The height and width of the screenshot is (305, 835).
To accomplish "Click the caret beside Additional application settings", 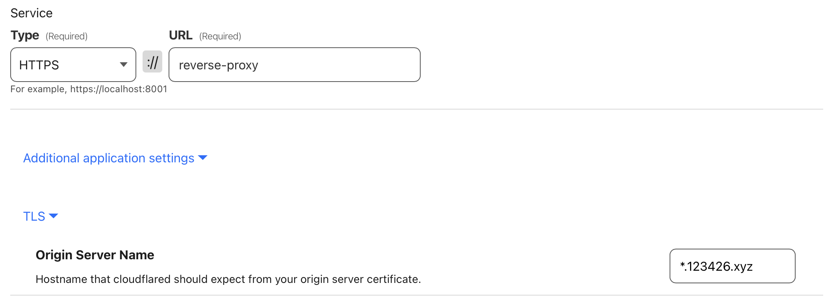I will pyautogui.click(x=203, y=158).
